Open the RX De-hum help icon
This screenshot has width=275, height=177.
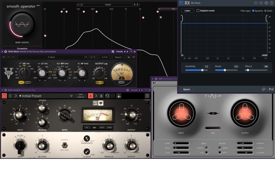[271, 3]
